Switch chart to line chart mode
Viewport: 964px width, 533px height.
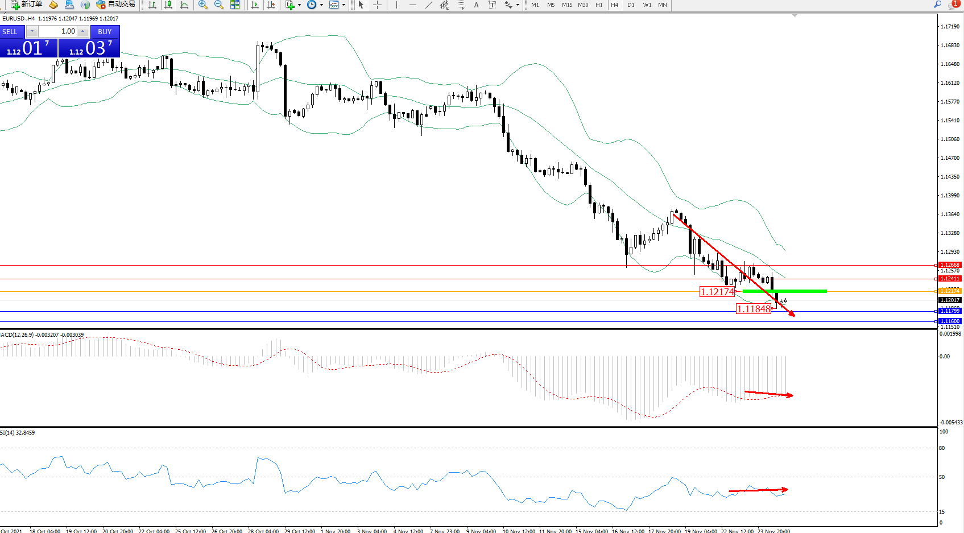pos(184,5)
